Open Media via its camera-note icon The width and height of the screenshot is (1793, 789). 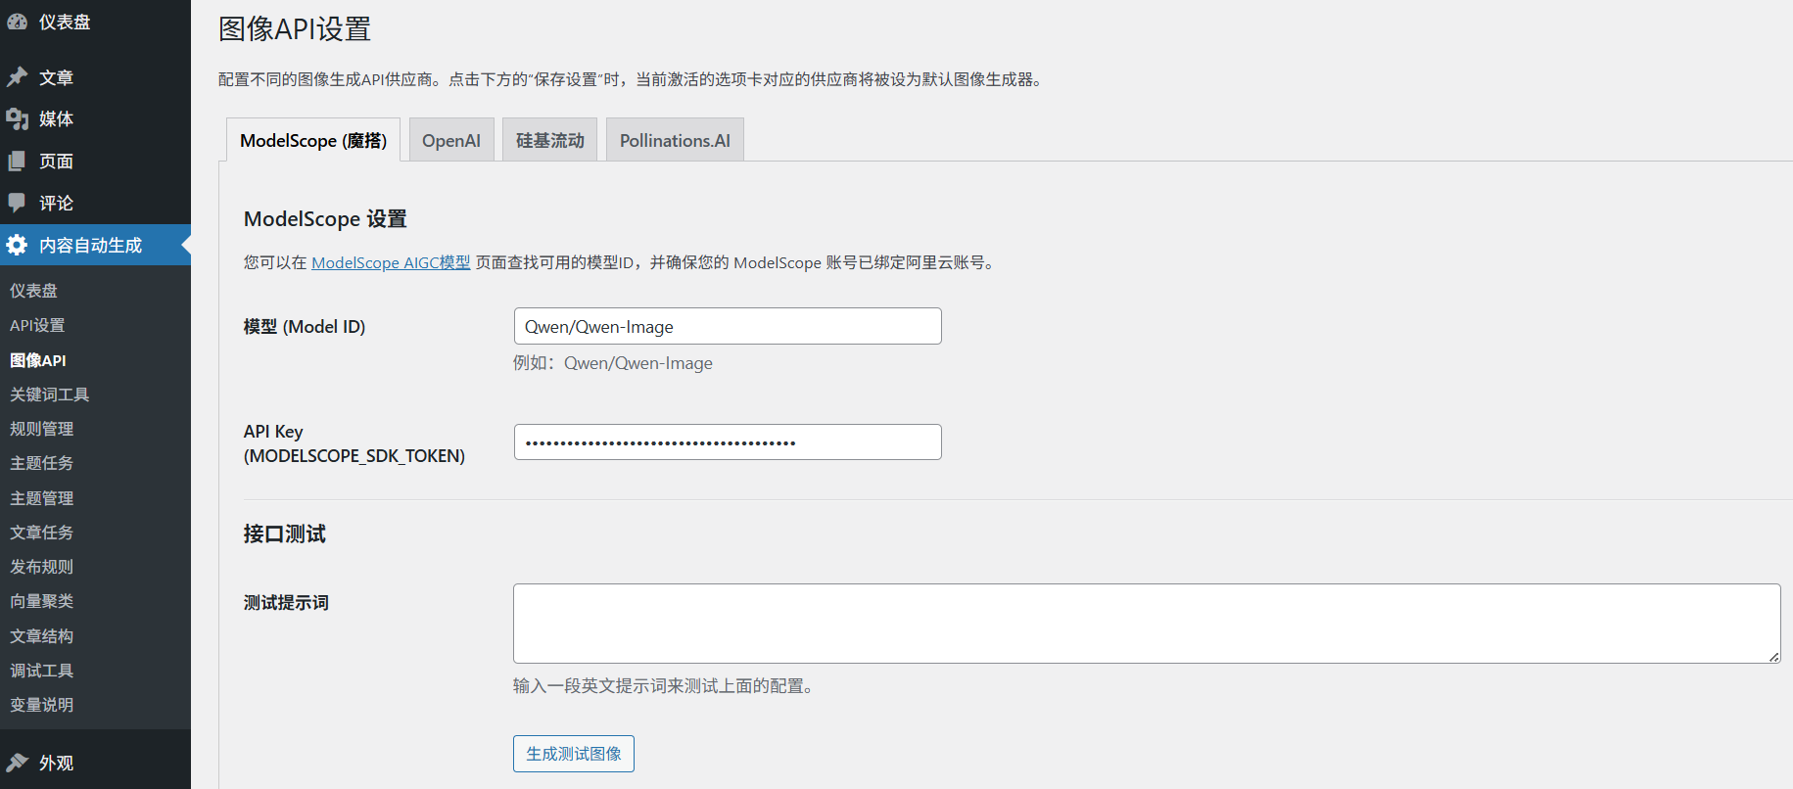[18, 119]
